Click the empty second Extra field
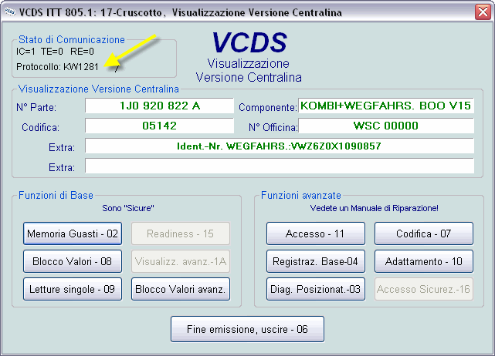 point(280,166)
